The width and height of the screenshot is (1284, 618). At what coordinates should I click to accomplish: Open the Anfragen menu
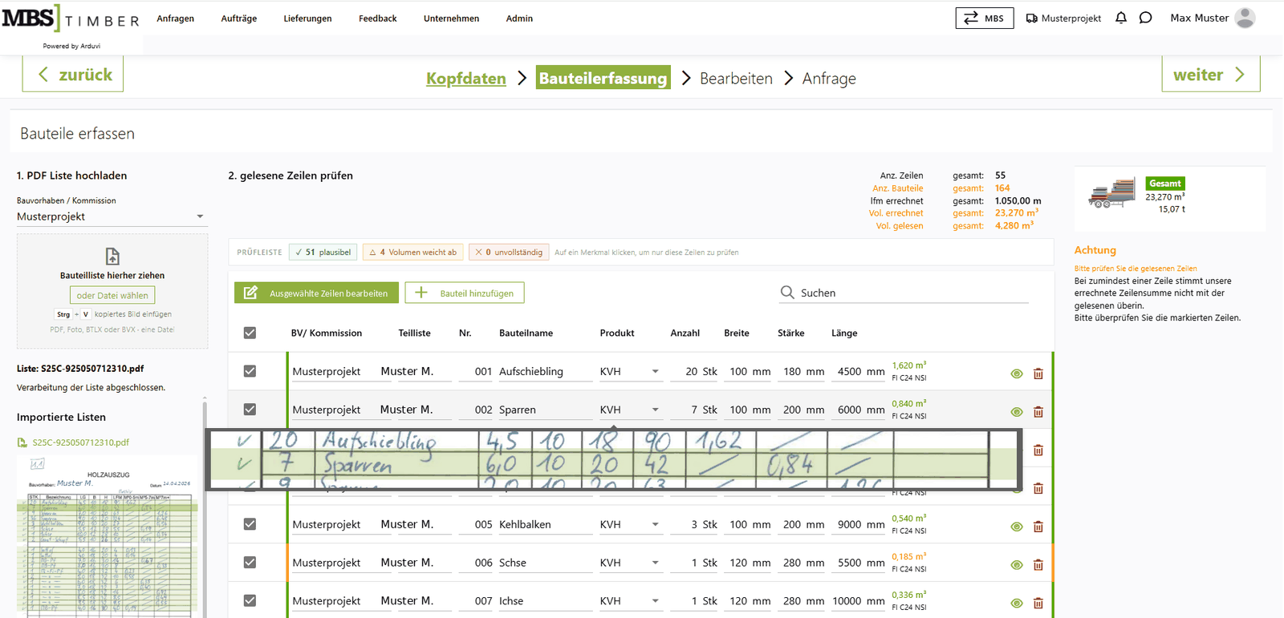(x=175, y=18)
